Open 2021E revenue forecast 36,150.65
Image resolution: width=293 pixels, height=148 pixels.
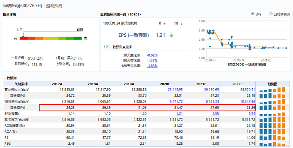pos(211,89)
